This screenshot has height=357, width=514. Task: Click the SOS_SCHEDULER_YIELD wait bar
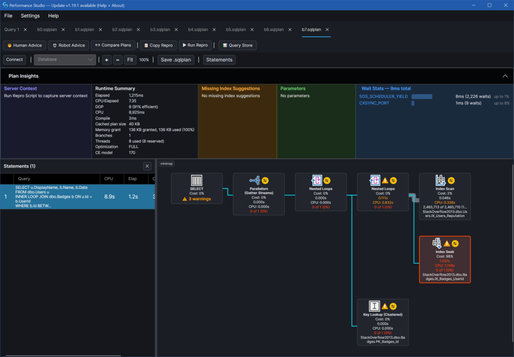422,97
